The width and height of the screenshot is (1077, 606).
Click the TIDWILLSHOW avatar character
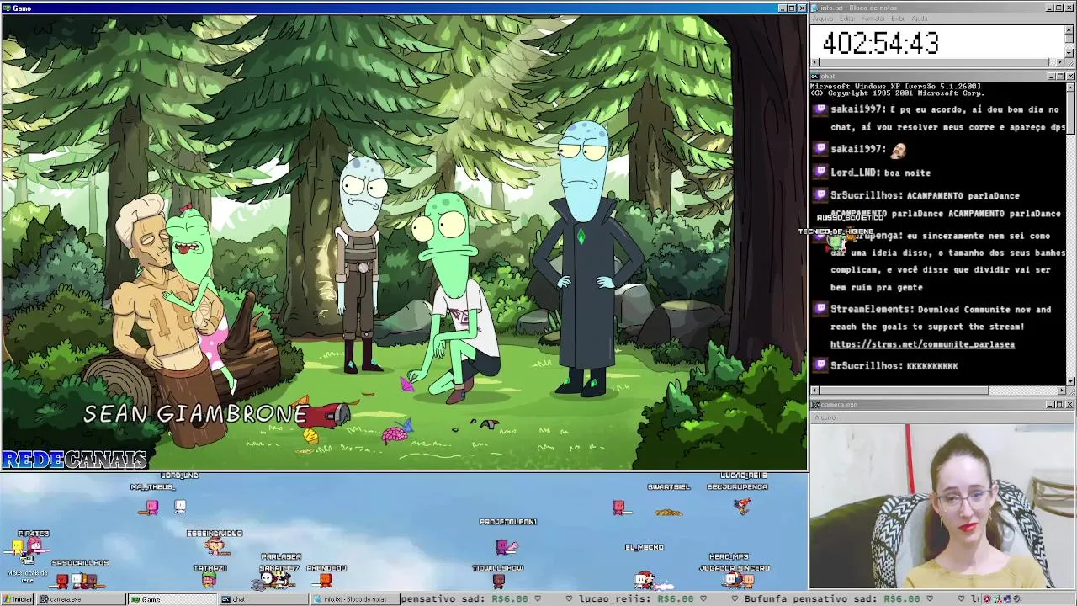499,579
